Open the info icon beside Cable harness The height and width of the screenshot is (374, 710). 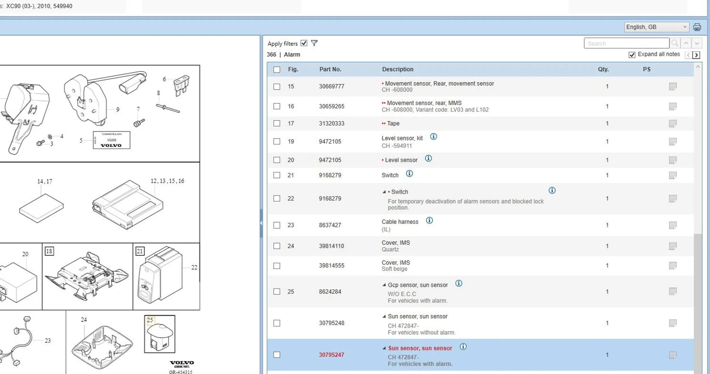(x=429, y=220)
